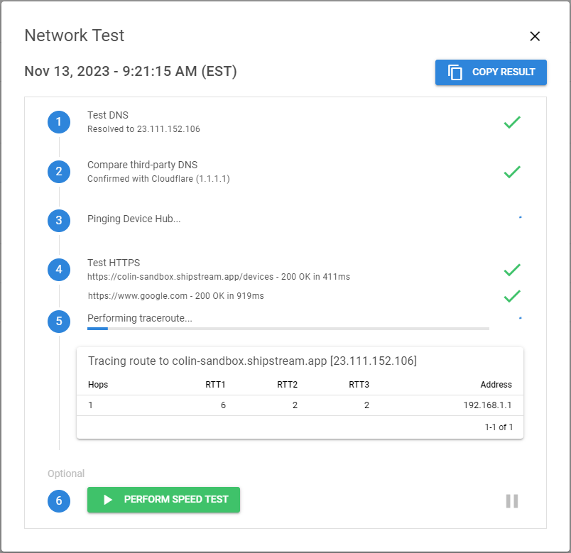
Task: Click the step 4 Test HTTPS circle
Action: (x=59, y=269)
